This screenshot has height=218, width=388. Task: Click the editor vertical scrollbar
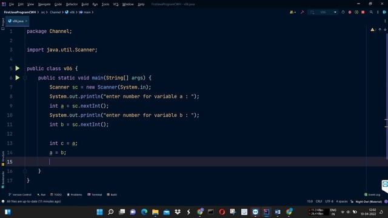386,96
